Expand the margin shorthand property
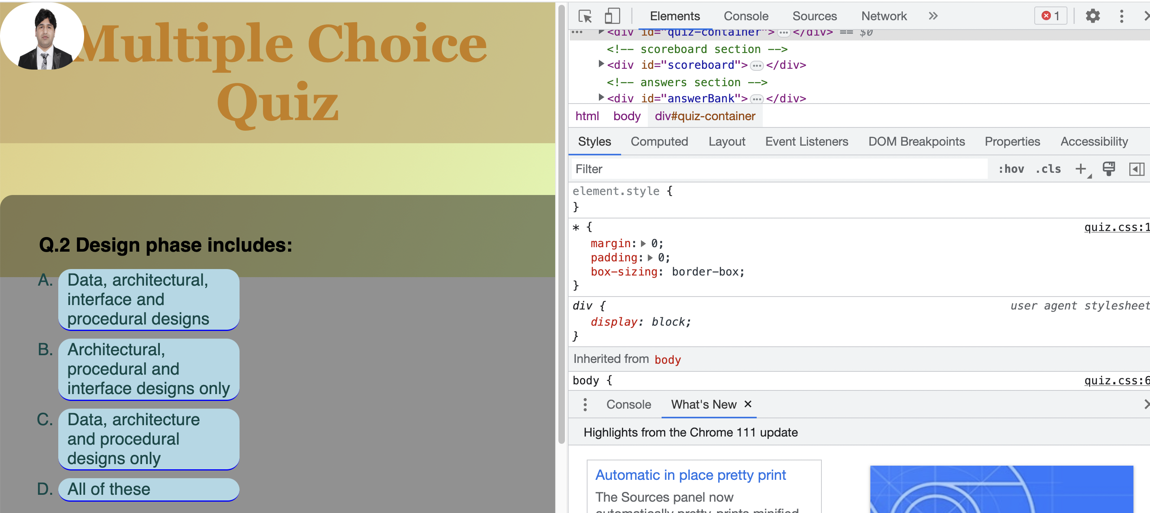Viewport: 1150px width, 513px height. pos(643,244)
